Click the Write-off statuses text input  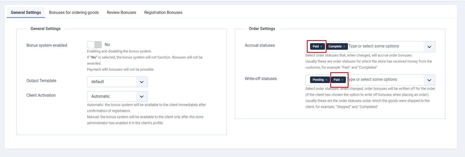[384, 80]
